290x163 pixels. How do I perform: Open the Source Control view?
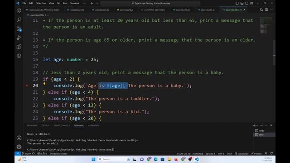point(19,29)
